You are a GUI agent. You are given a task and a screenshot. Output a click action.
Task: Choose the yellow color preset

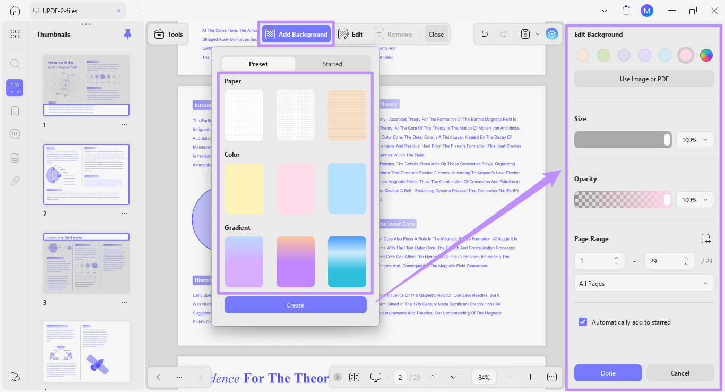[x=244, y=189]
